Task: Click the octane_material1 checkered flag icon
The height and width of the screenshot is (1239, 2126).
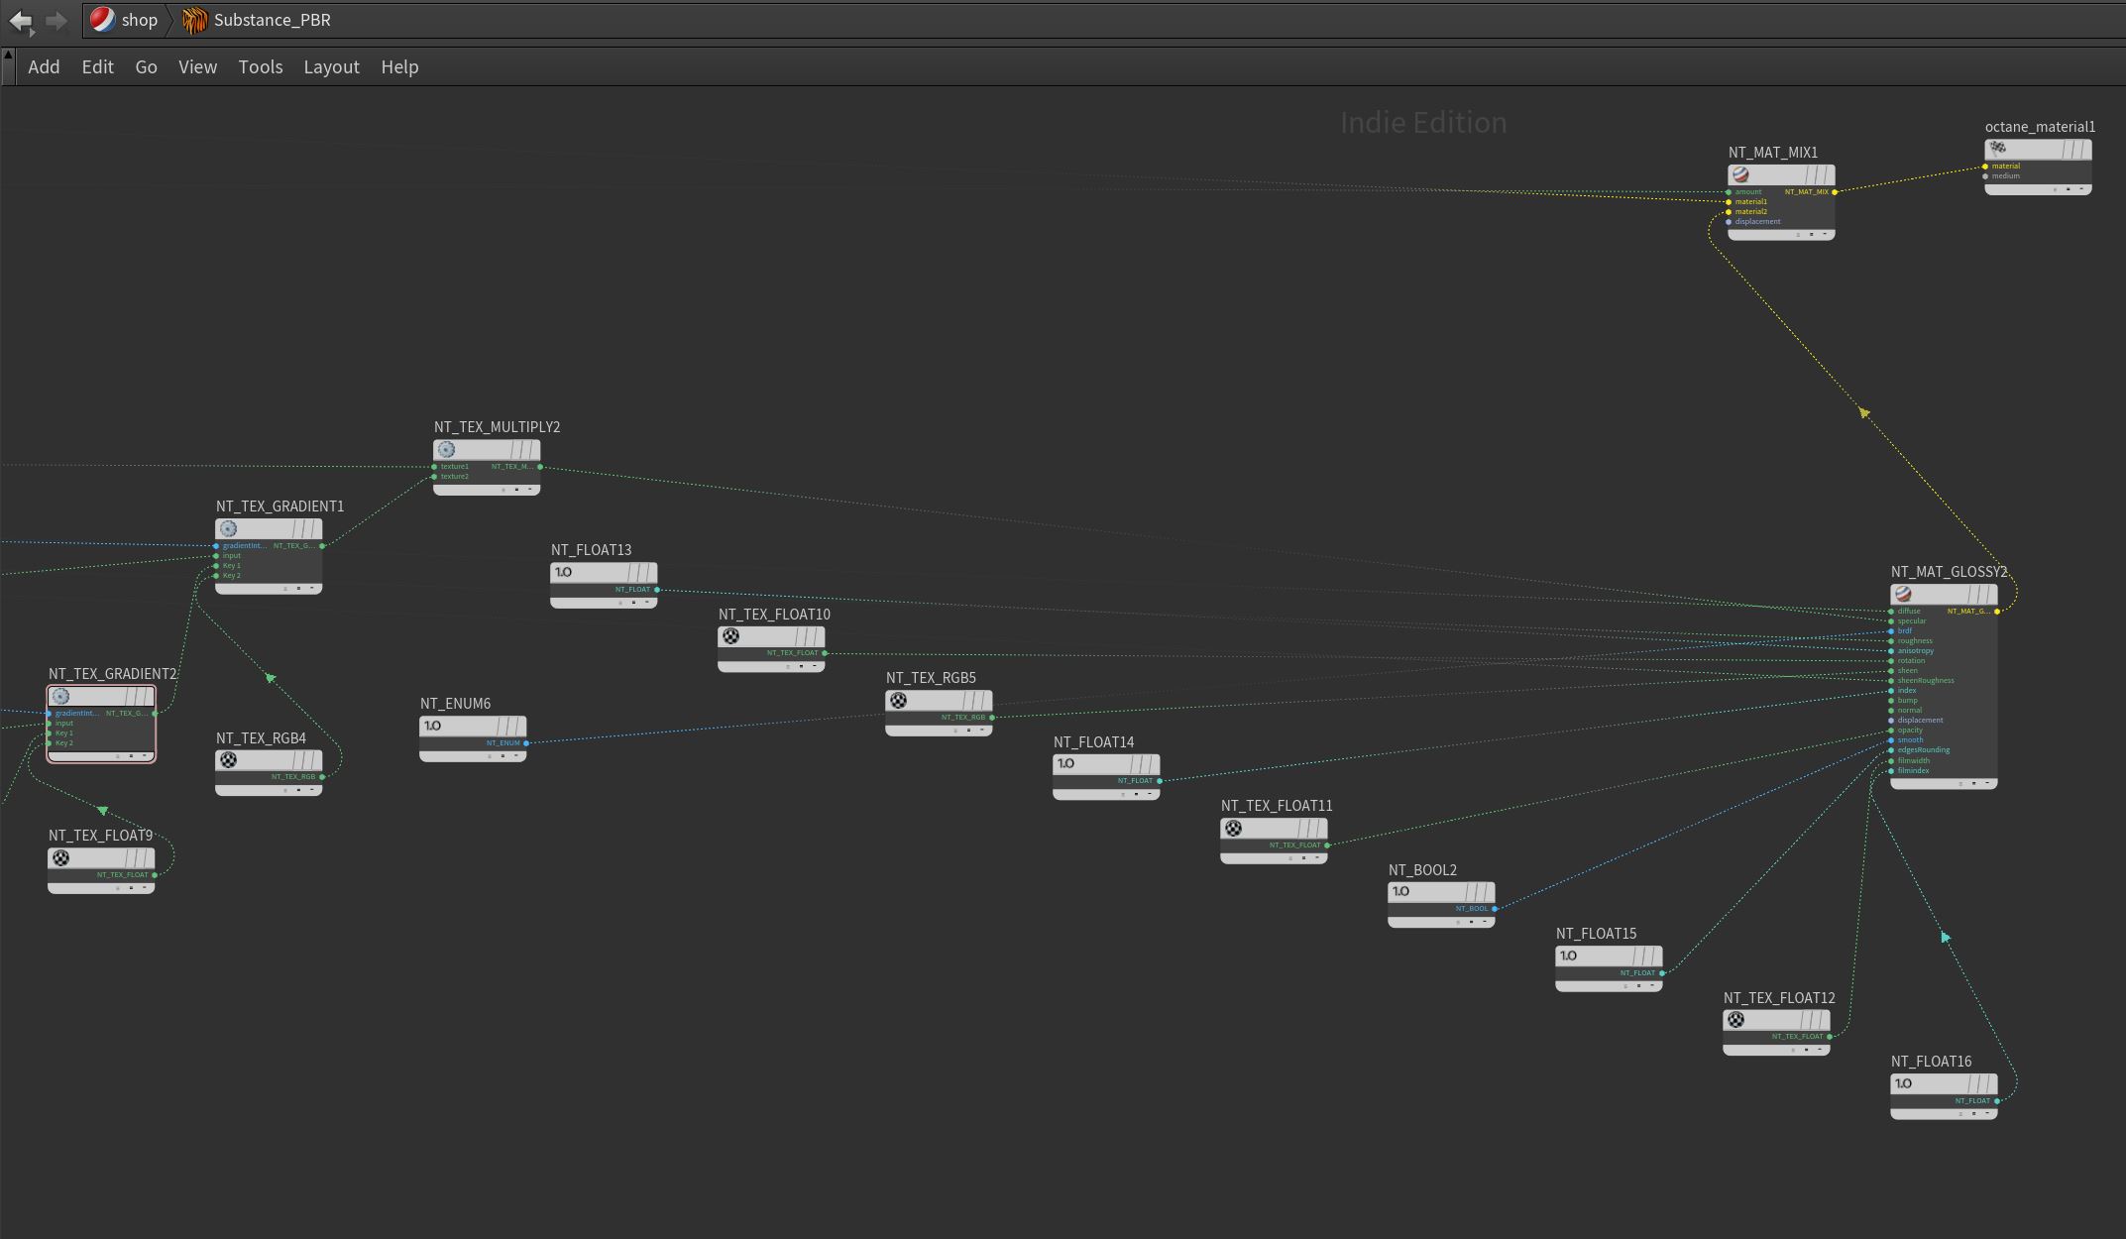Action: [x=1998, y=149]
